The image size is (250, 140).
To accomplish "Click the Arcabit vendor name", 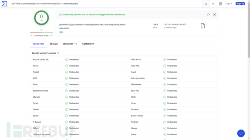I will pos(36,72).
